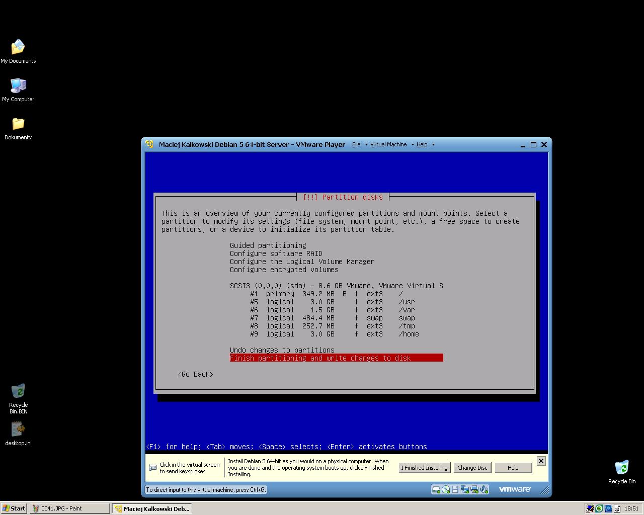Select Guided partitioning option
Viewport: 644px width, 515px height.
pyautogui.click(x=268, y=245)
